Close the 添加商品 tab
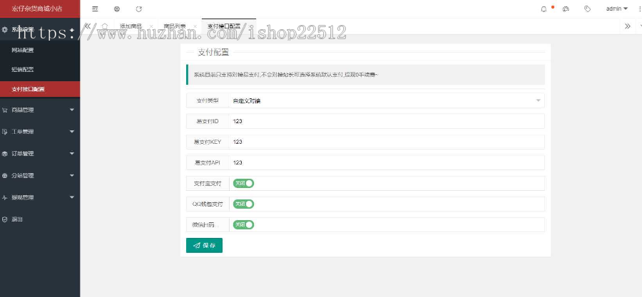This screenshot has height=297, width=642. [x=151, y=26]
